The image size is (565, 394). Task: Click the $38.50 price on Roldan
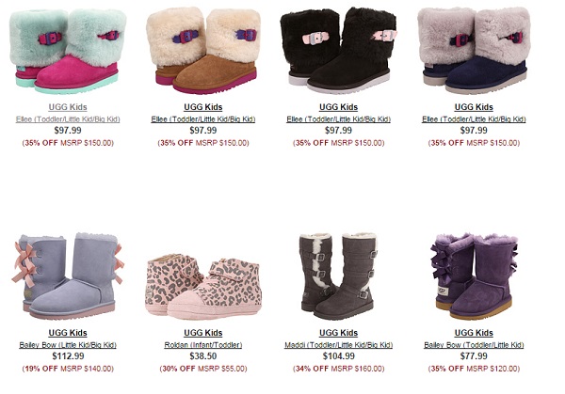coord(203,356)
